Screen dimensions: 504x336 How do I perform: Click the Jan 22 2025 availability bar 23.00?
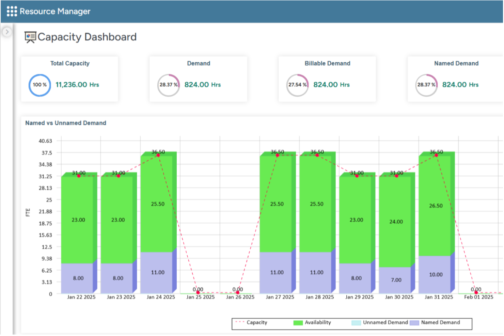77,220
